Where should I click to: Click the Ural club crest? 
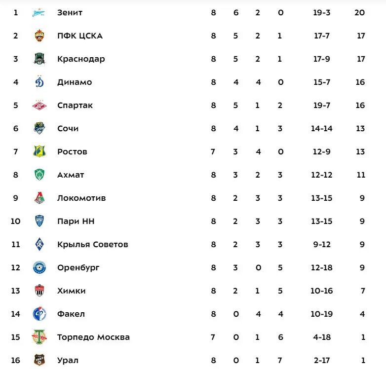[x=39, y=360]
